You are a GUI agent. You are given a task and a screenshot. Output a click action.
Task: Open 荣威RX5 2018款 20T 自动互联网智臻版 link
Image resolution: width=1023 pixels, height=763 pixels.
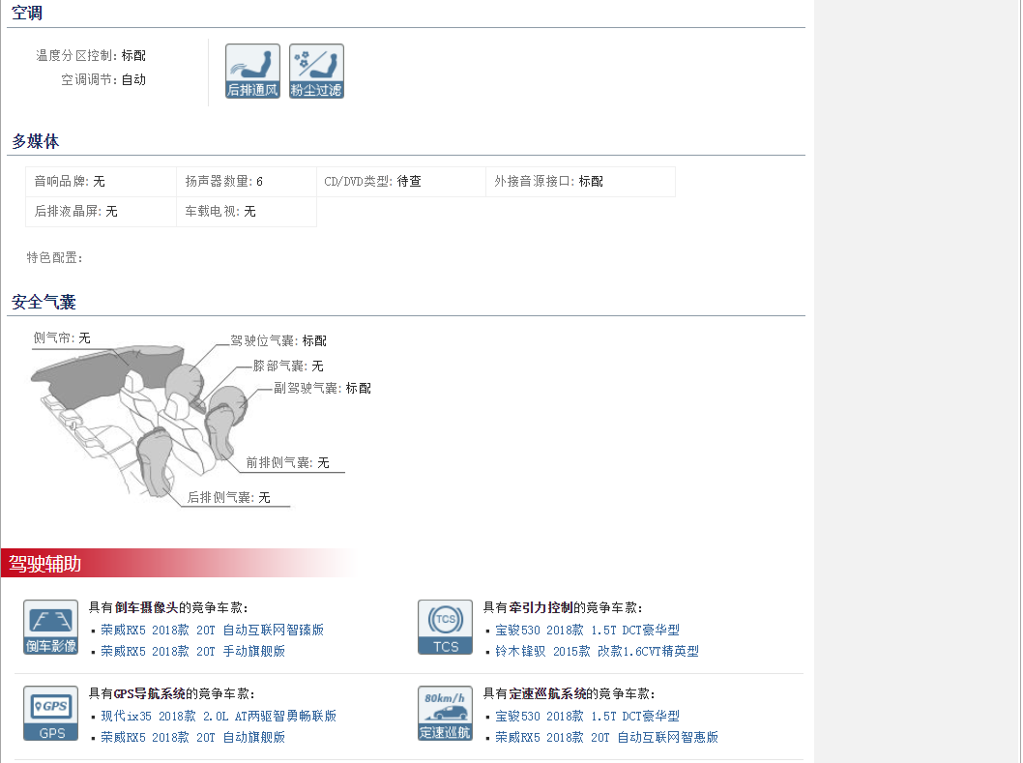212,630
